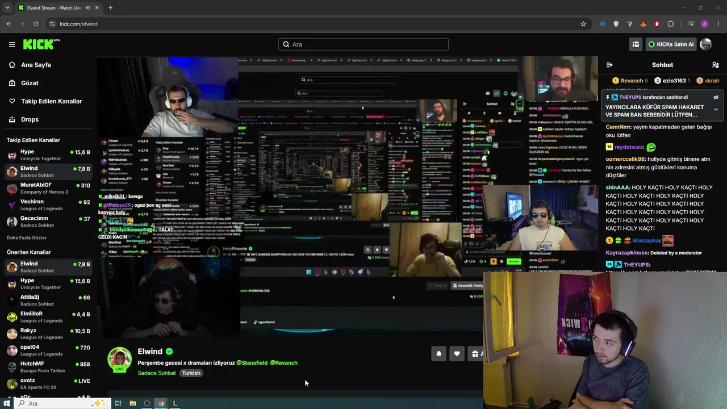Open the blue sound-wave extension icon
The image size is (727, 409).
click(602, 24)
